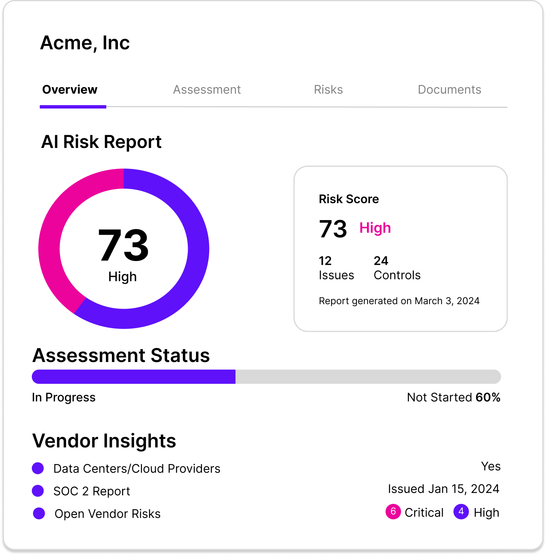Click the bullet beside Data Centers/Cloud Providers
The image size is (546, 555).
tap(38, 468)
